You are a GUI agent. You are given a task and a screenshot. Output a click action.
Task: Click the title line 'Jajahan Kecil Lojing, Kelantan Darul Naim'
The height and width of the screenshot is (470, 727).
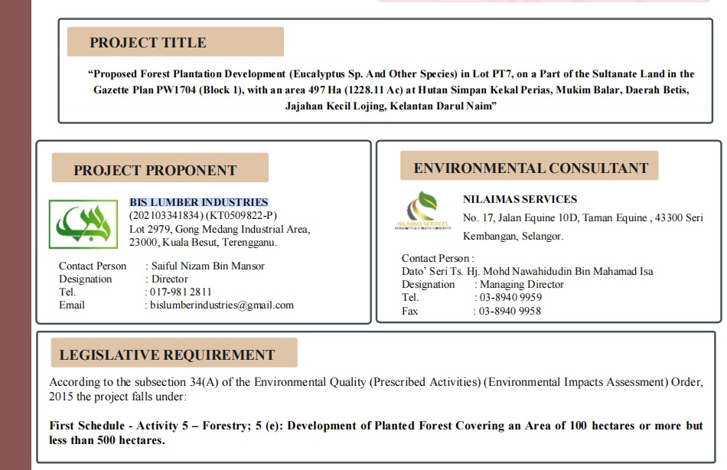click(x=391, y=106)
